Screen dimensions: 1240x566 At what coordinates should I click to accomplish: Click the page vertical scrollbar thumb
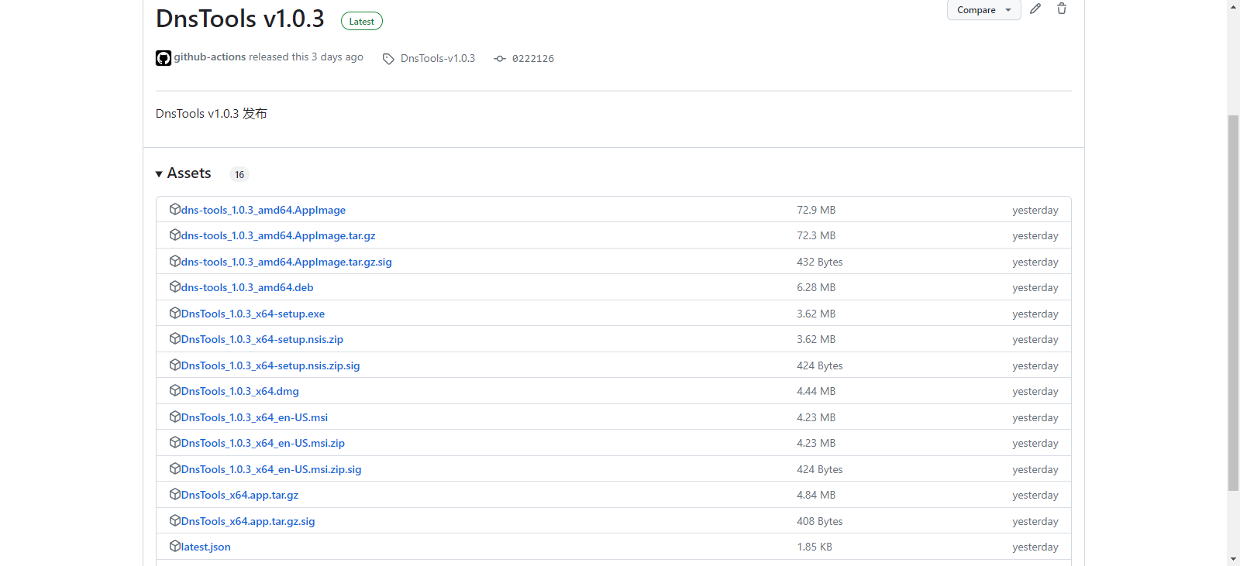1233,303
